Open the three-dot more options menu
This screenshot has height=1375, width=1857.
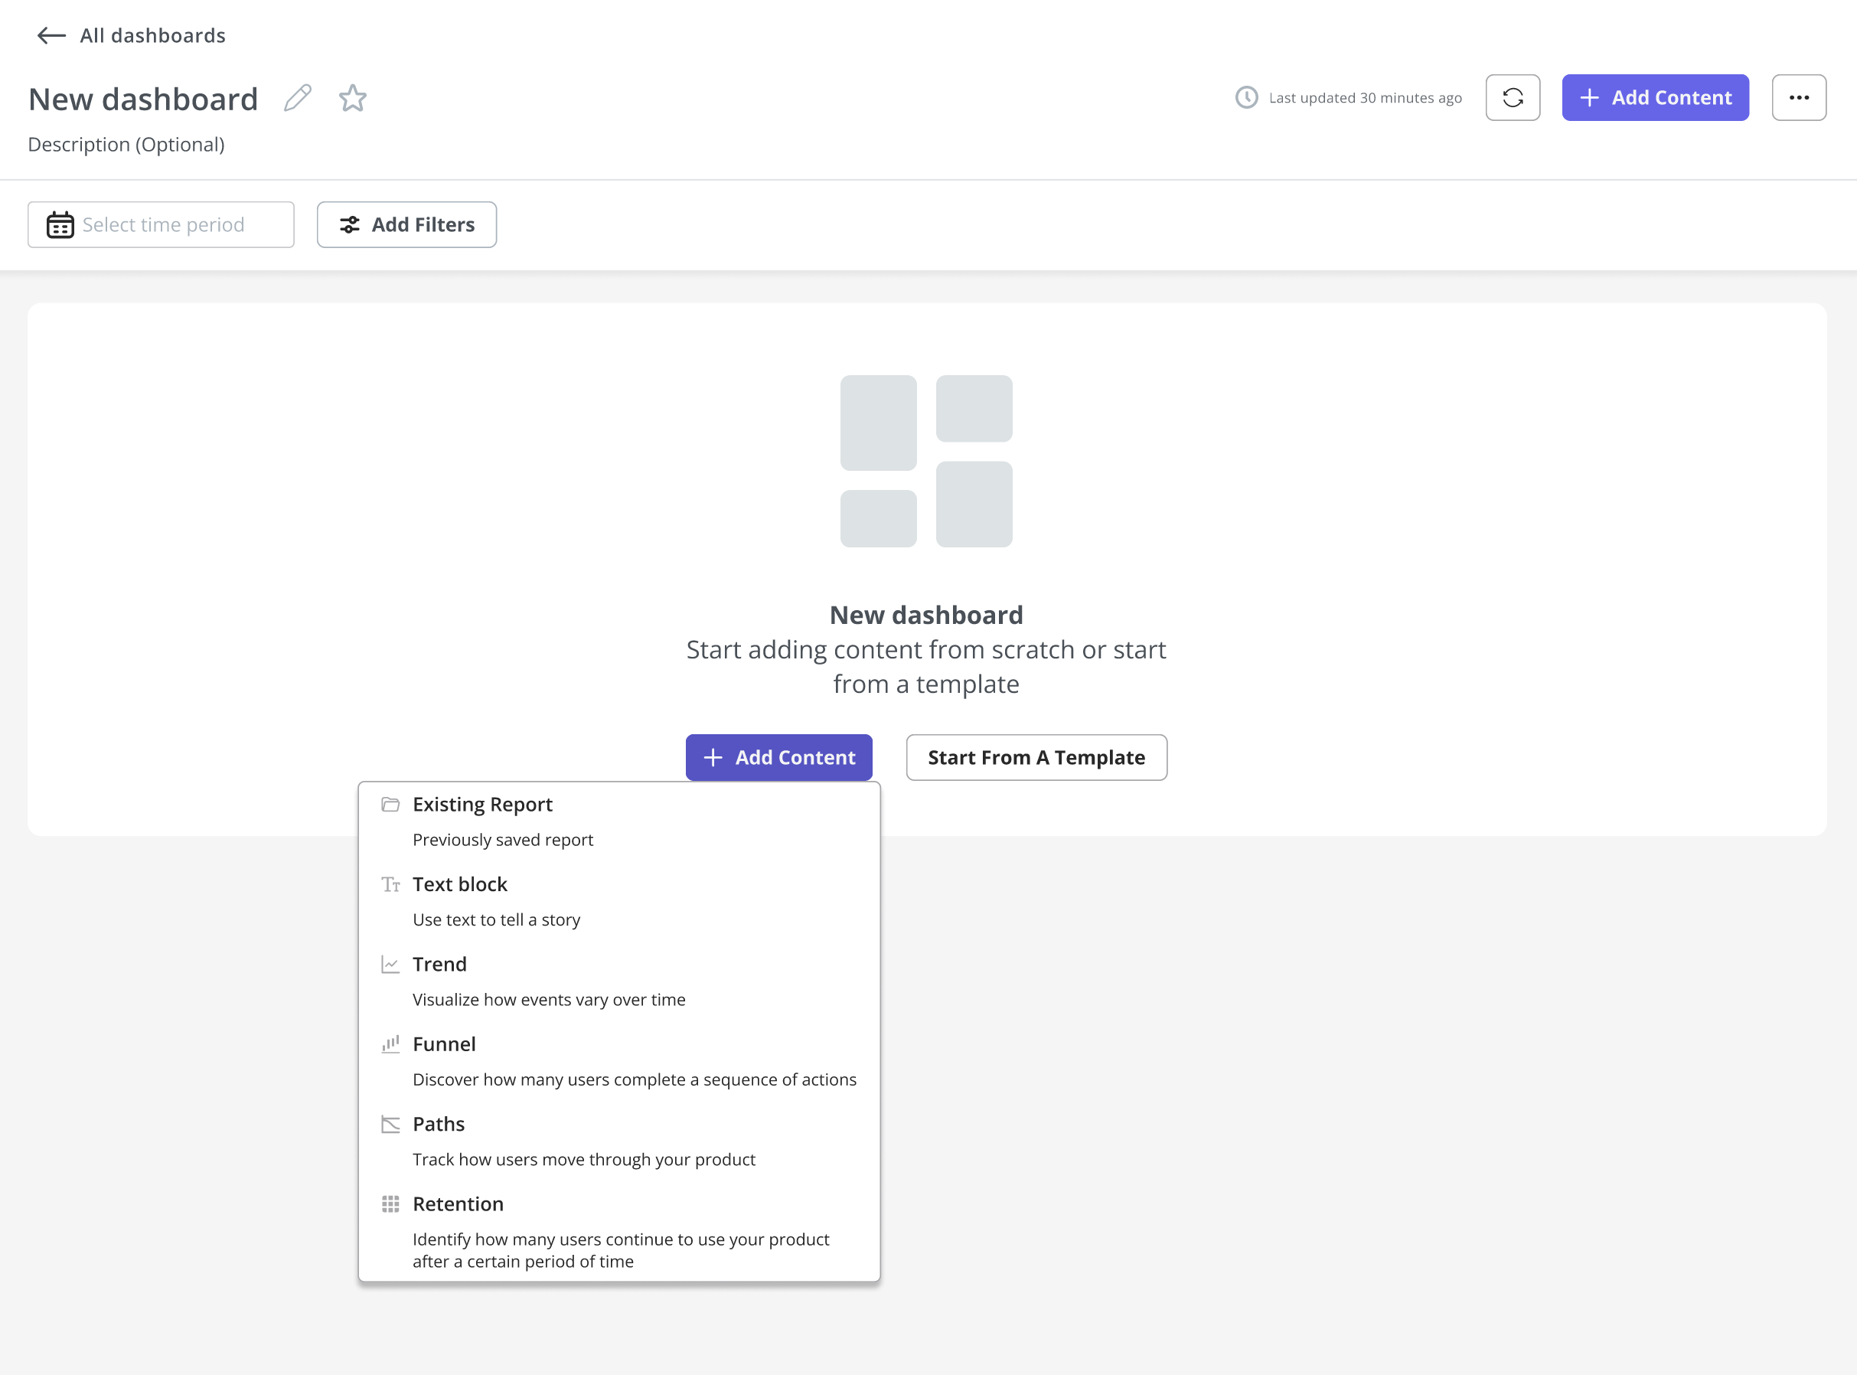pyautogui.click(x=1800, y=97)
